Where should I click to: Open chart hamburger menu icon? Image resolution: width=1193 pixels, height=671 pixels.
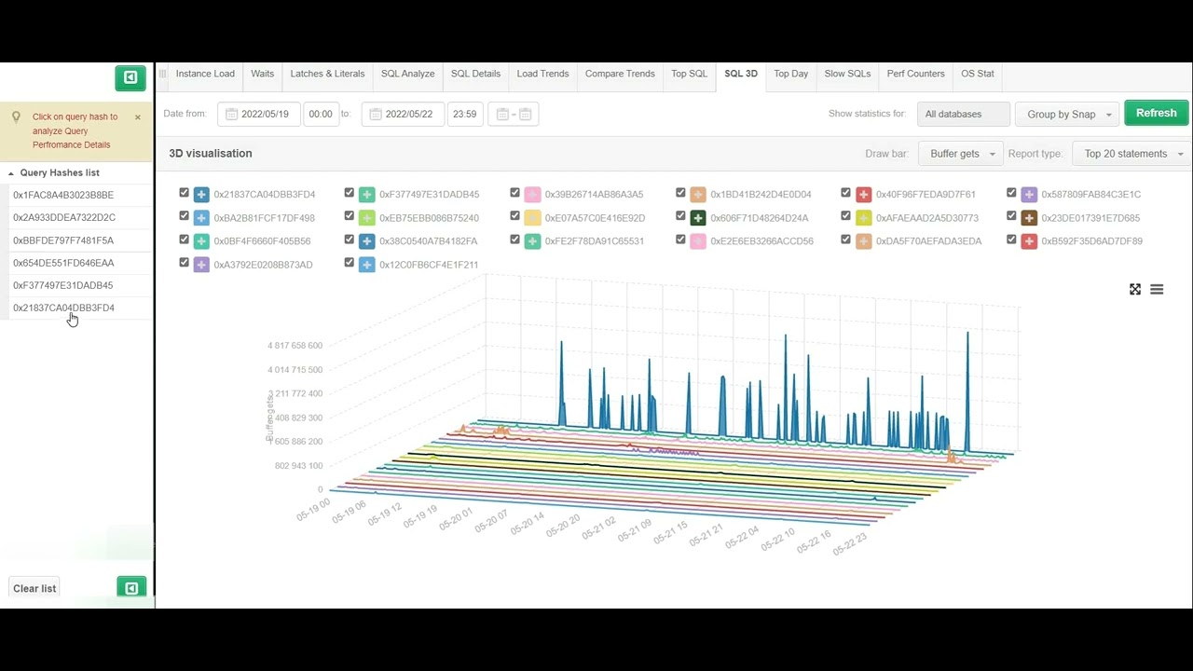pyautogui.click(x=1157, y=290)
